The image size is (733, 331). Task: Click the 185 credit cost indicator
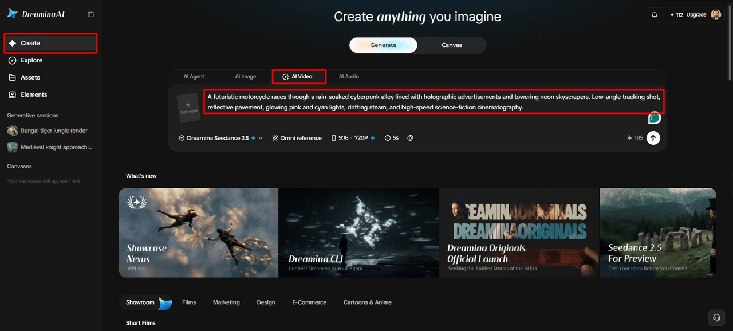[x=635, y=138]
